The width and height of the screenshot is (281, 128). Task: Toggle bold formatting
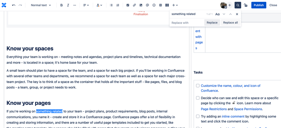[x=61, y=5]
